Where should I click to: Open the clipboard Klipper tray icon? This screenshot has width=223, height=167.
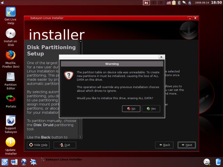(x=174, y=3)
